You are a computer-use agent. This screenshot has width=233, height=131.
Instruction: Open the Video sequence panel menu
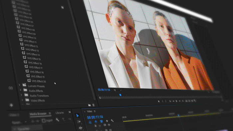click(95, 111)
